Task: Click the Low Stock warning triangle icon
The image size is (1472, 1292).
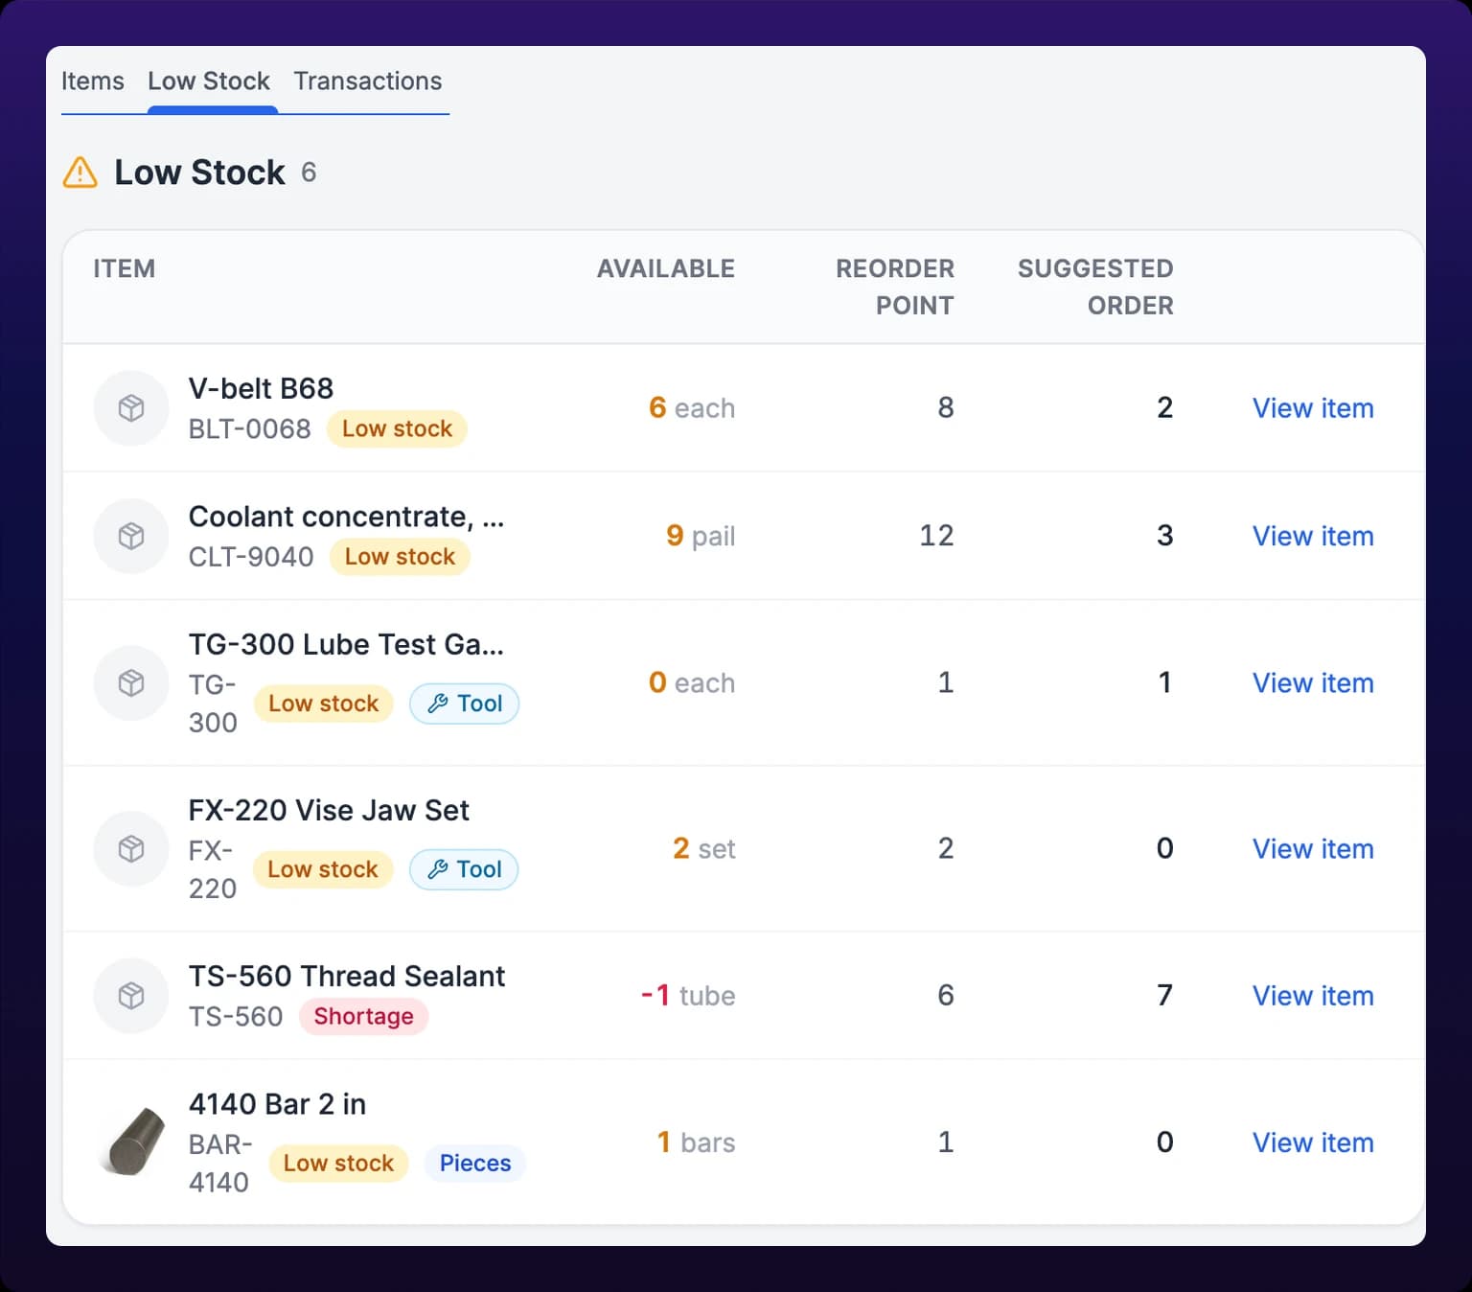Action: (80, 173)
